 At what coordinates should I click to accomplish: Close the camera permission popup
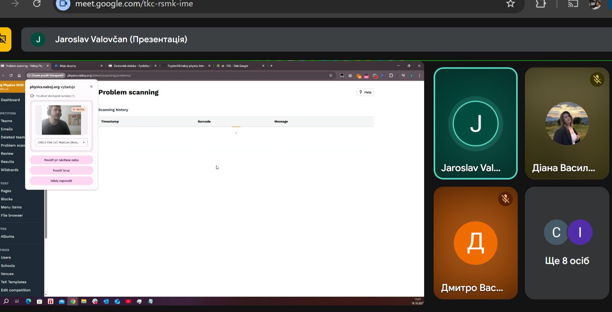point(91,87)
